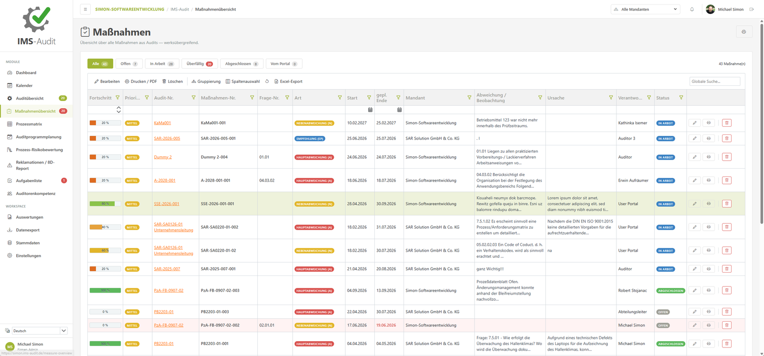Click the logout icon next to Michael Simon
764x356 pixels.
(752, 9)
